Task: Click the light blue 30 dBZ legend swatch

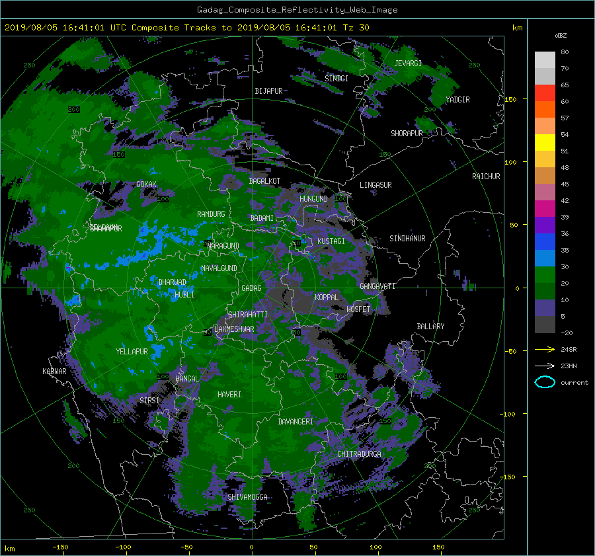Action: (545, 258)
